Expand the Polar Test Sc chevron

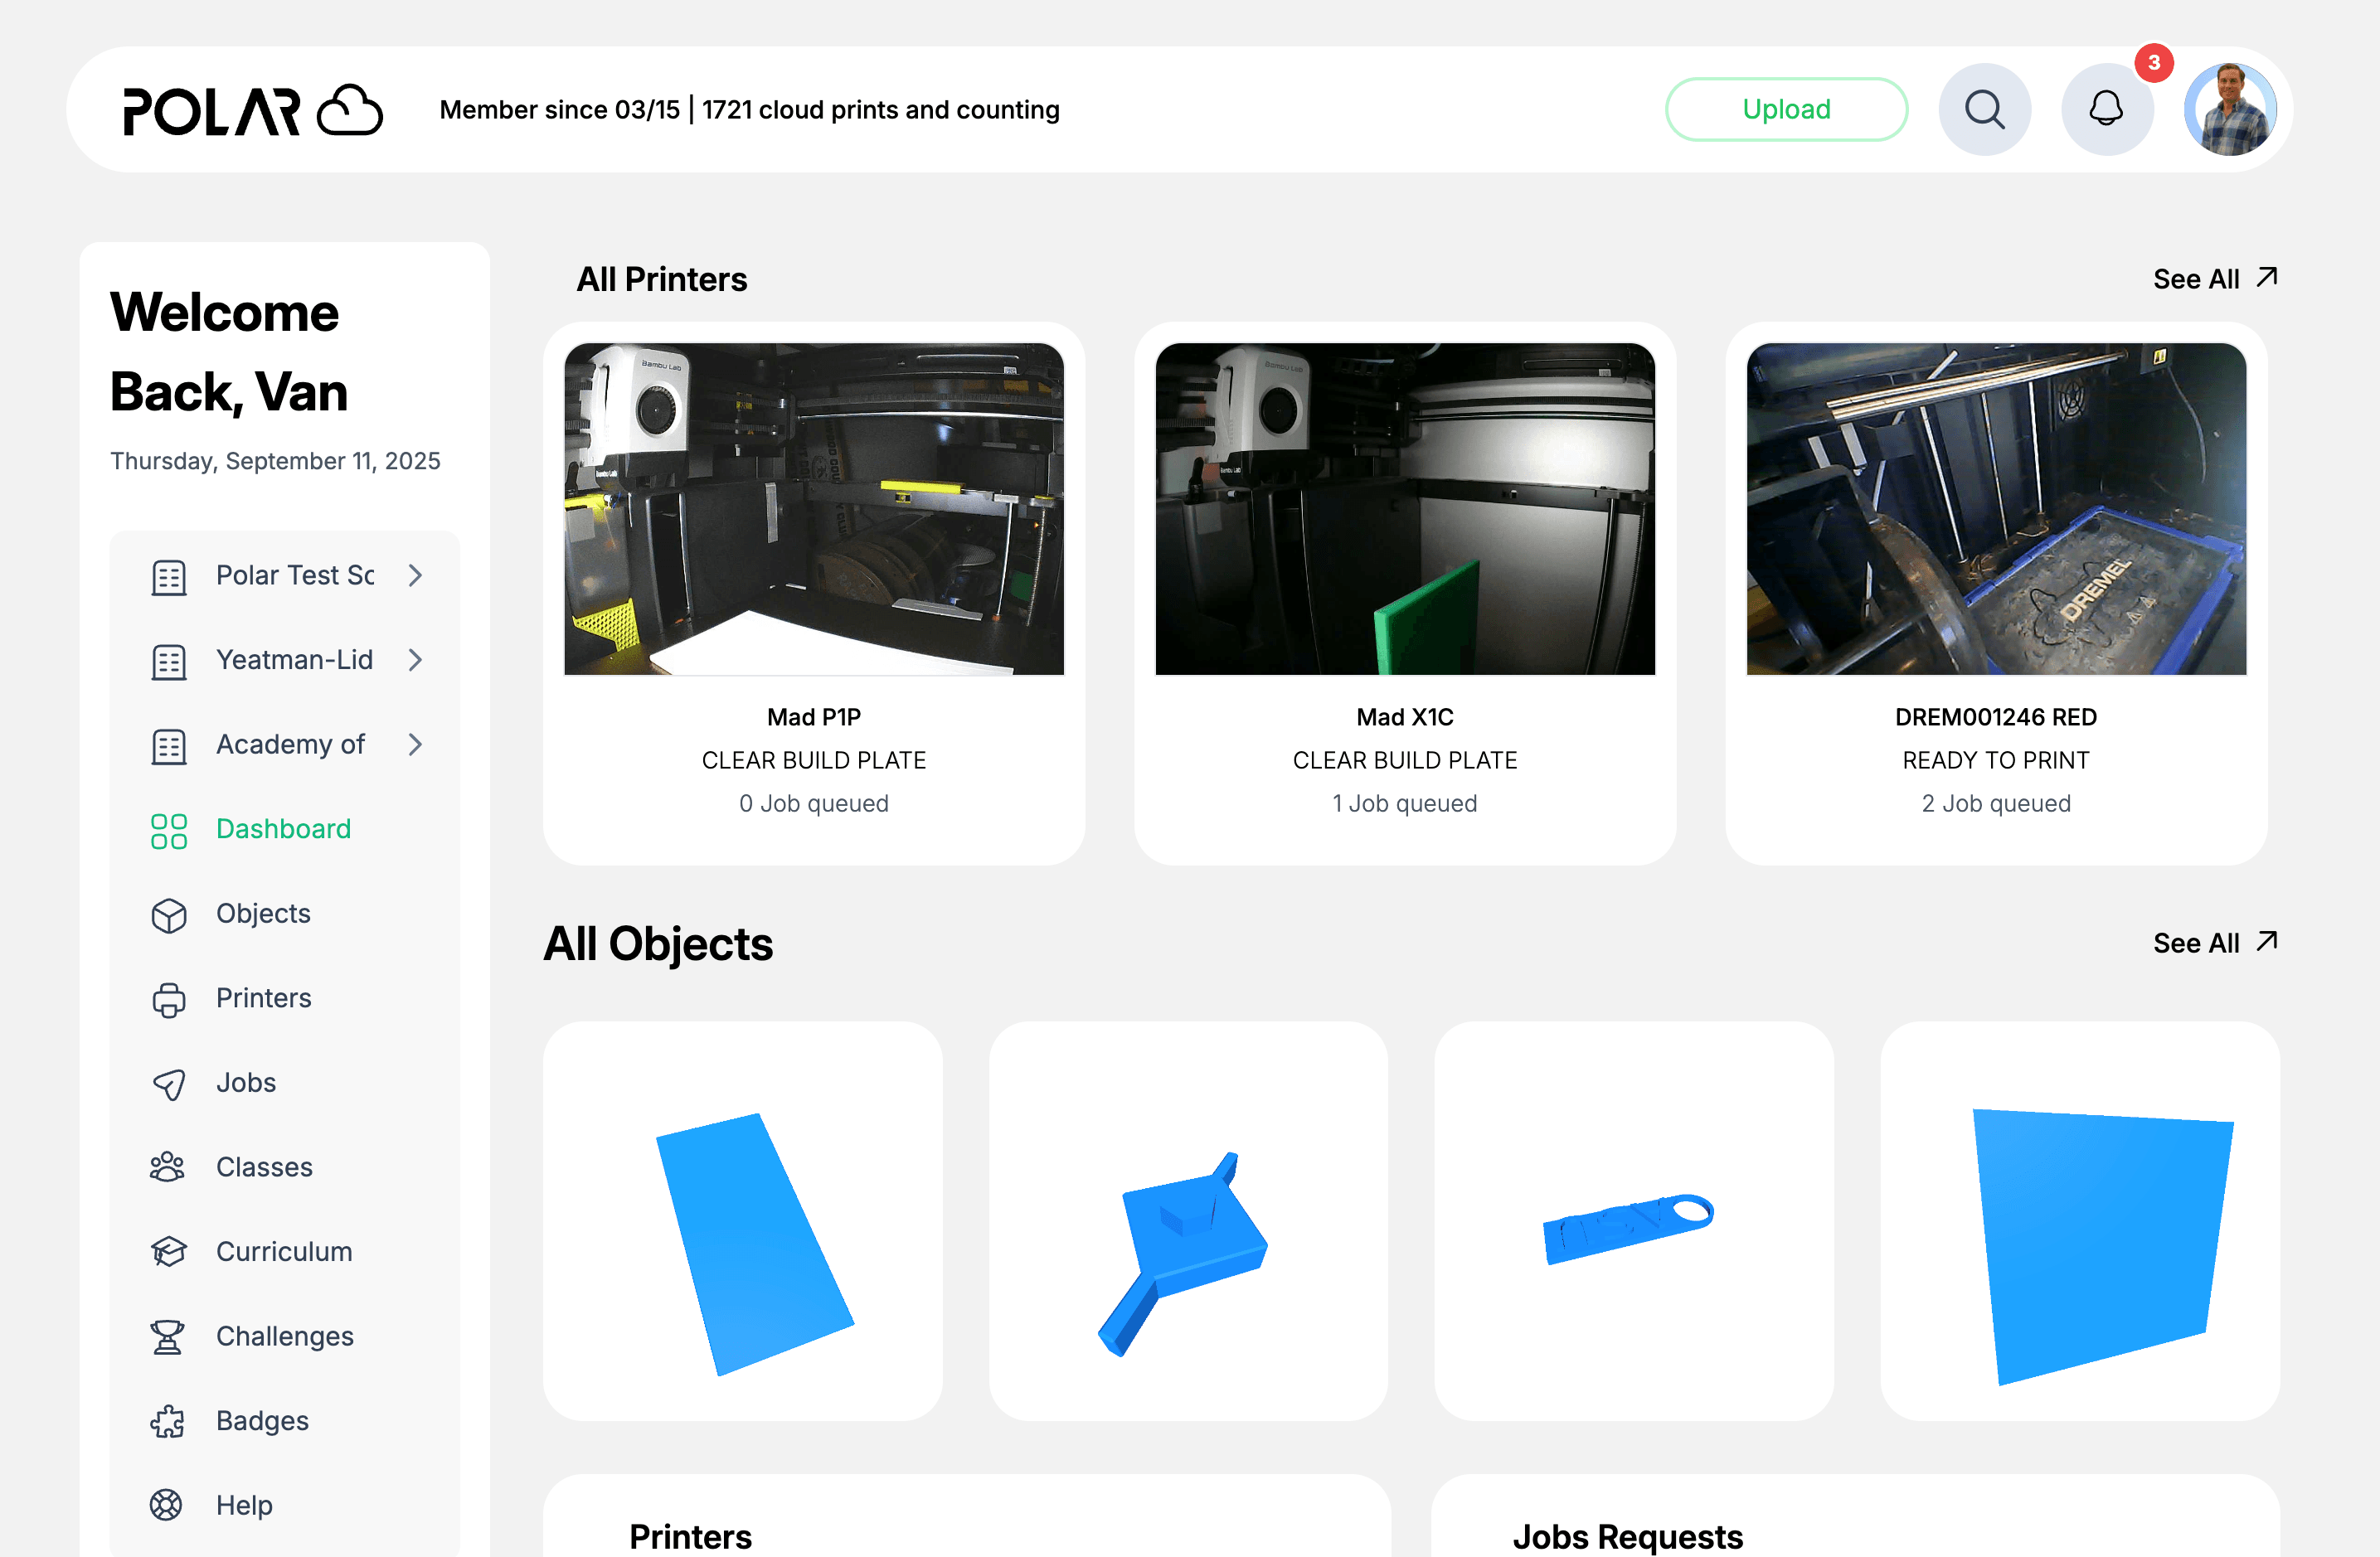[416, 575]
